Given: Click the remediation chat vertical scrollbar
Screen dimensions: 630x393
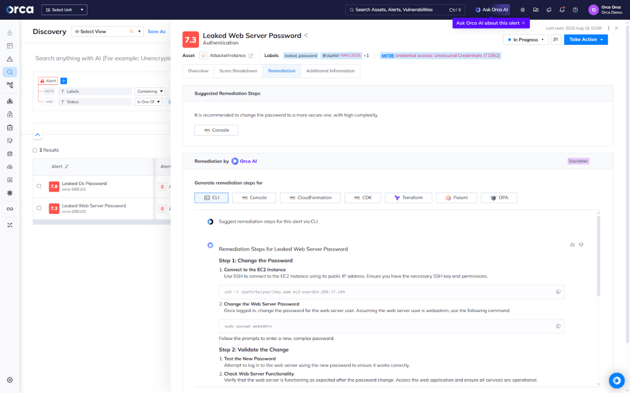Looking at the screenshot, I should (x=598, y=257).
